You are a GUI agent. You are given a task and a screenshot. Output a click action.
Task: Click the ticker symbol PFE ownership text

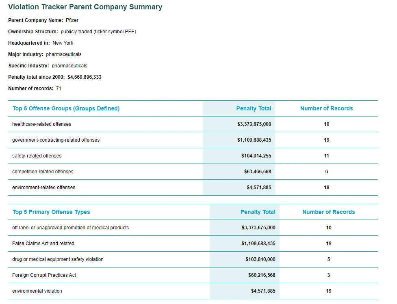98,32
